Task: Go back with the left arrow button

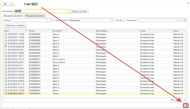Action: (x=5, y=4)
